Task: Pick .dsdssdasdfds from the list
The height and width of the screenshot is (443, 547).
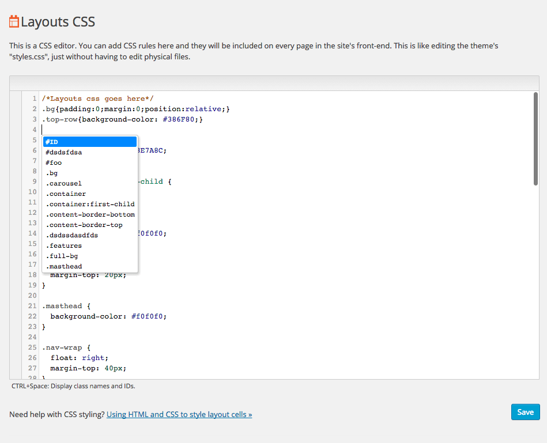Action: click(x=90, y=235)
